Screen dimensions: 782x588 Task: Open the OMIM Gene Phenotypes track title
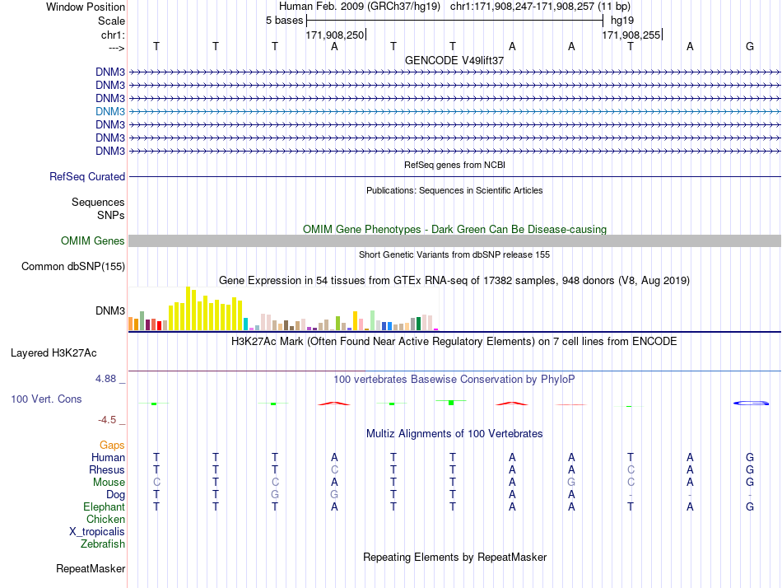pyautogui.click(x=454, y=229)
